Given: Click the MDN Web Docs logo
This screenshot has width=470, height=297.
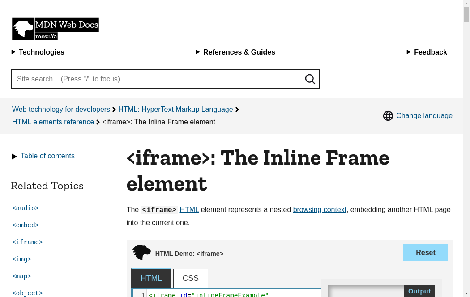Looking at the screenshot, I should [x=55, y=29].
